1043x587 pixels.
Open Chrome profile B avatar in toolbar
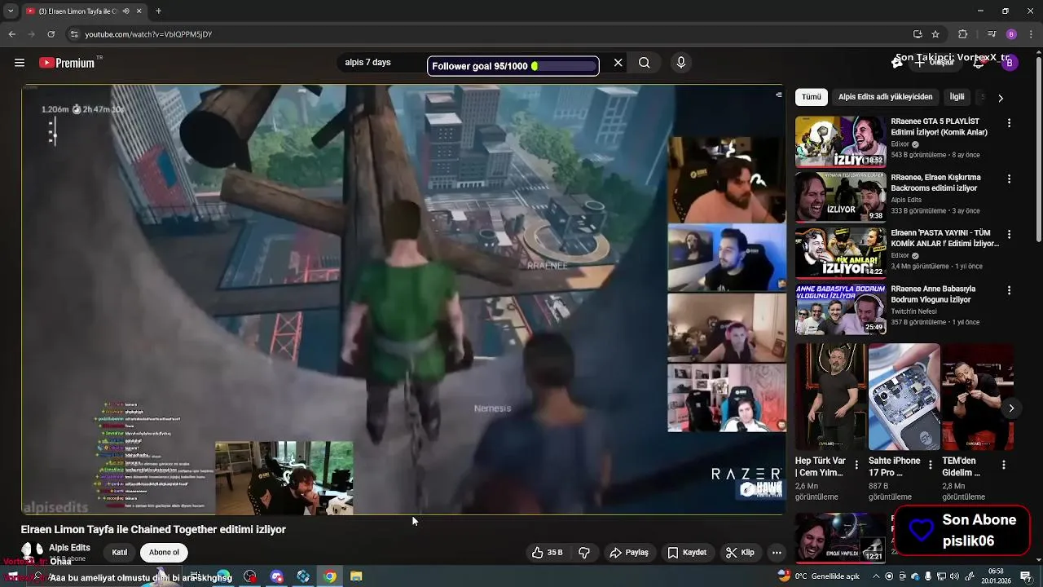(1011, 34)
